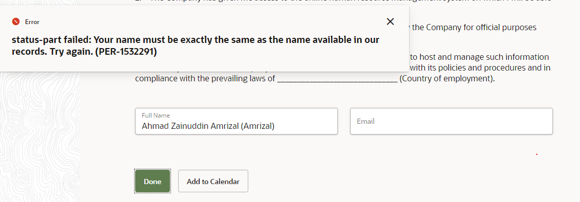Viewport: 580px width, 202px height.
Task: Click the "status-part failed" message text
Action: pos(51,39)
